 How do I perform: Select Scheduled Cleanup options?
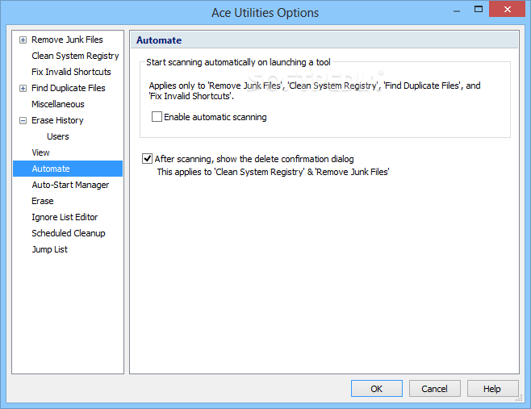(x=69, y=233)
